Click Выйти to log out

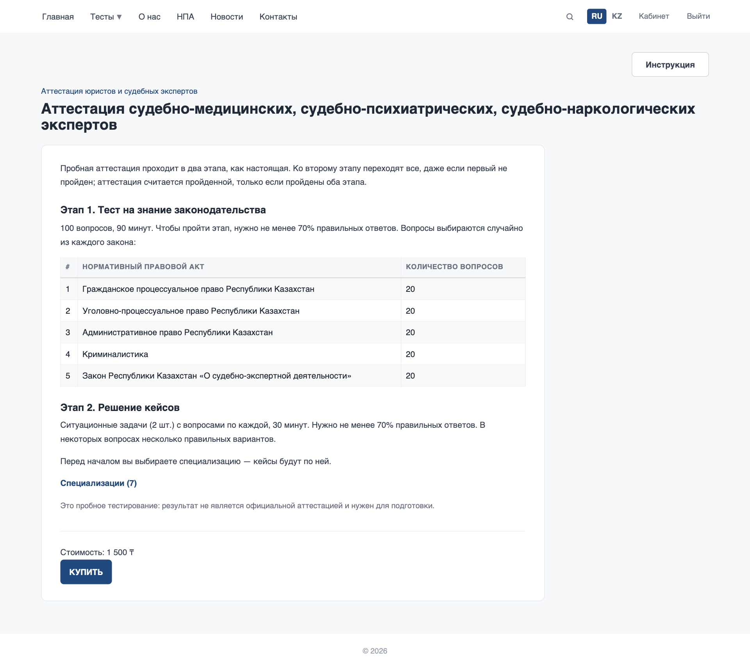pos(698,16)
